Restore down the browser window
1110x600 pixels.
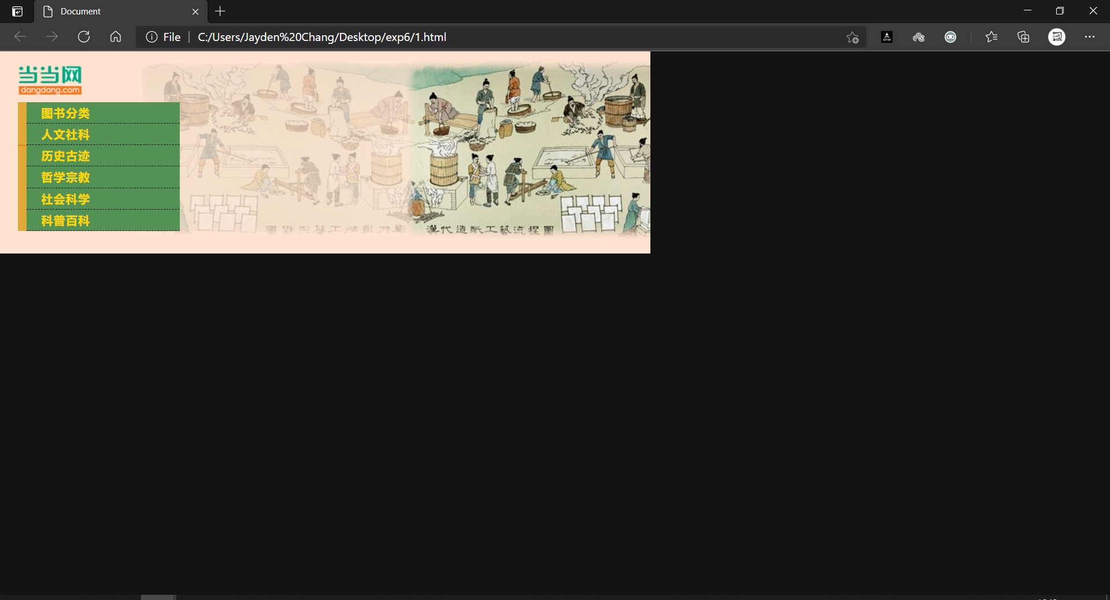coord(1060,11)
